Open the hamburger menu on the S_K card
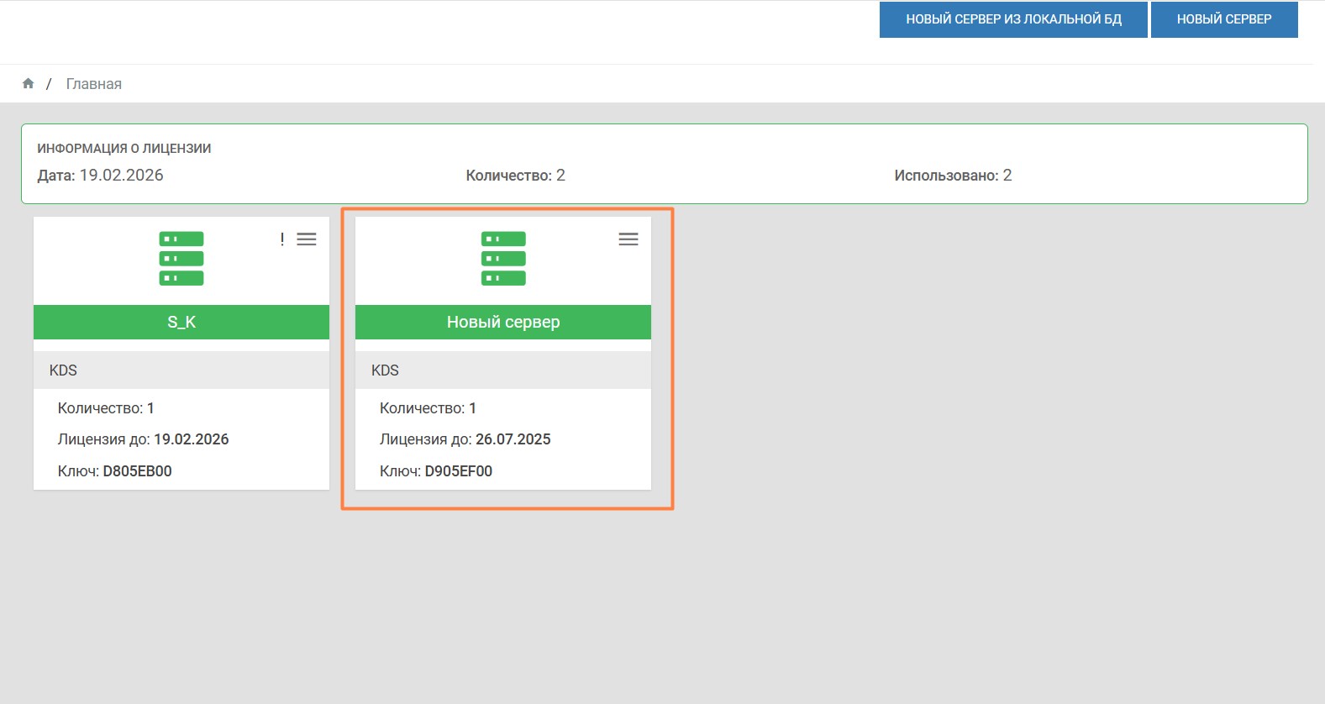Screen dimensions: 1325x704 [307, 239]
